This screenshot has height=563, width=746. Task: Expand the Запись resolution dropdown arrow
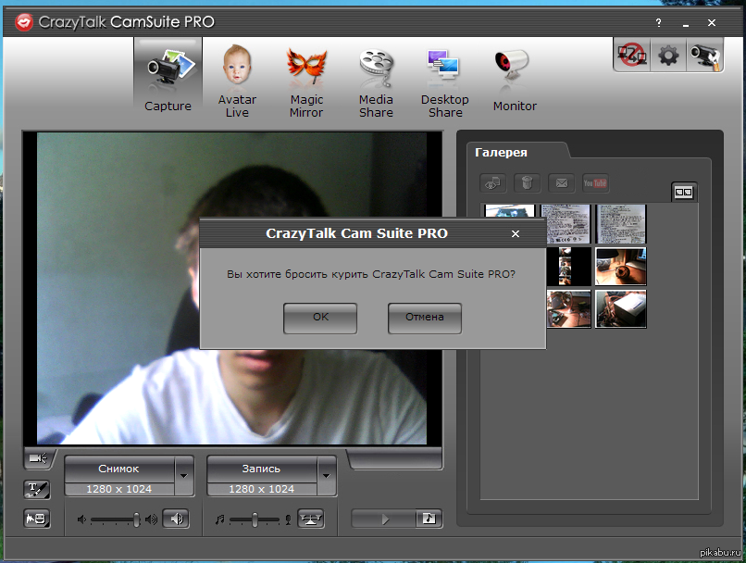coord(327,475)
